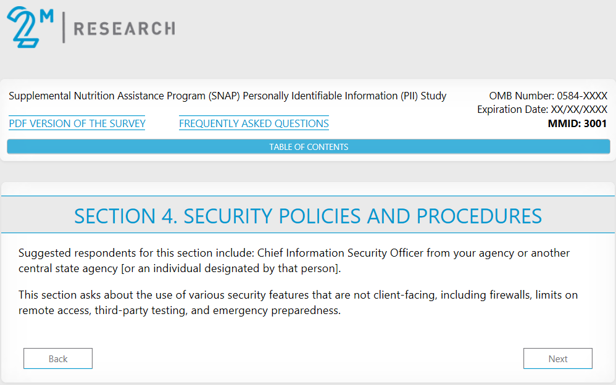Open the Frequently Asked Questions link
The width and height of the screenshot is (616, 385).
coord(254,123)
